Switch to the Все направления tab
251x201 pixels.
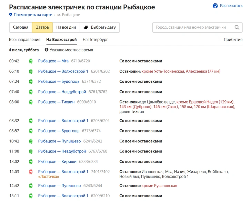tap(25, 40)
